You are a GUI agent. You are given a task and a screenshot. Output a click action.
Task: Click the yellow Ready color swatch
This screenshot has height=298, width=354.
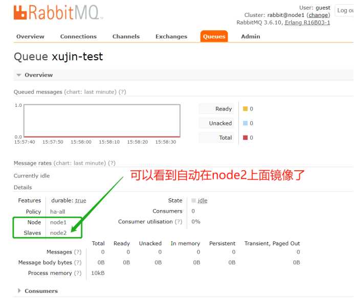point(245,109)
